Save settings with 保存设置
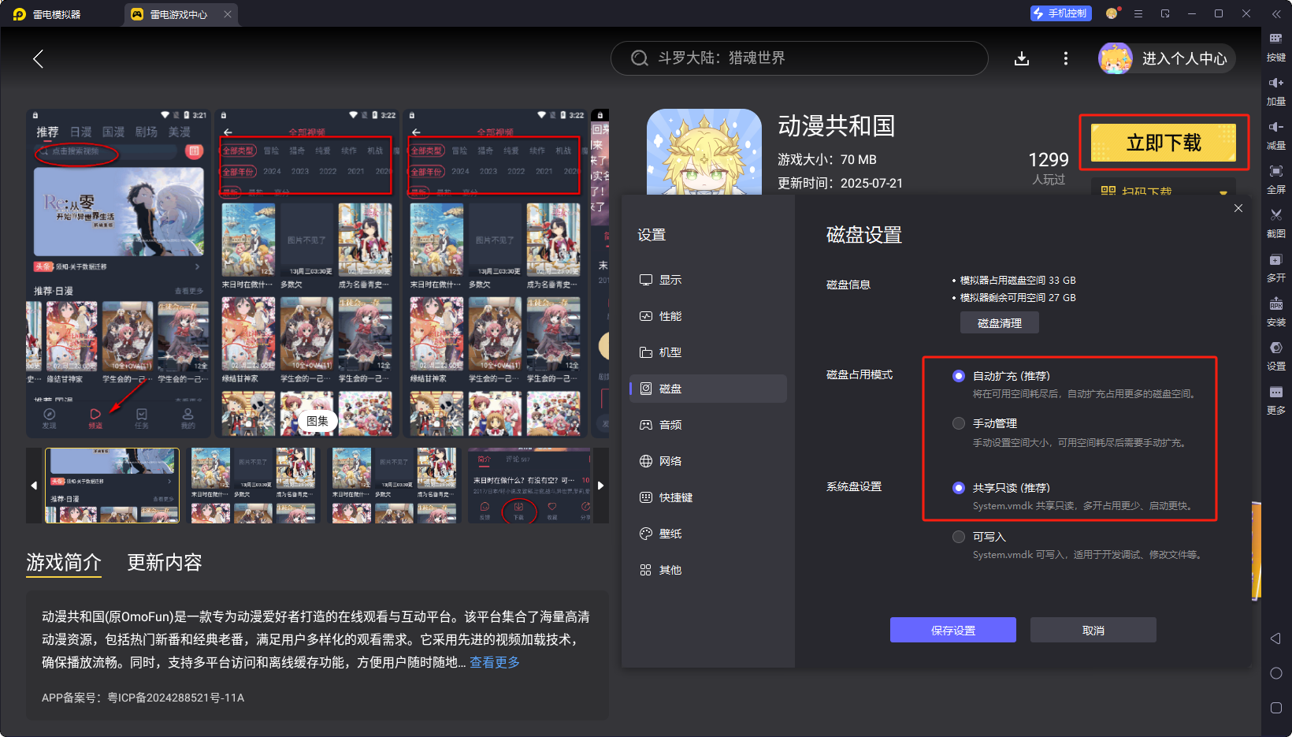 pos(953,630)
